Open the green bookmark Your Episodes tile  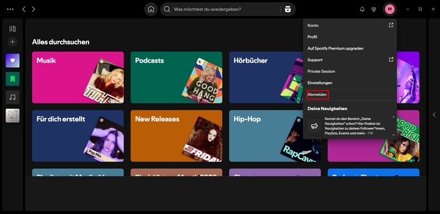point(13,79)
